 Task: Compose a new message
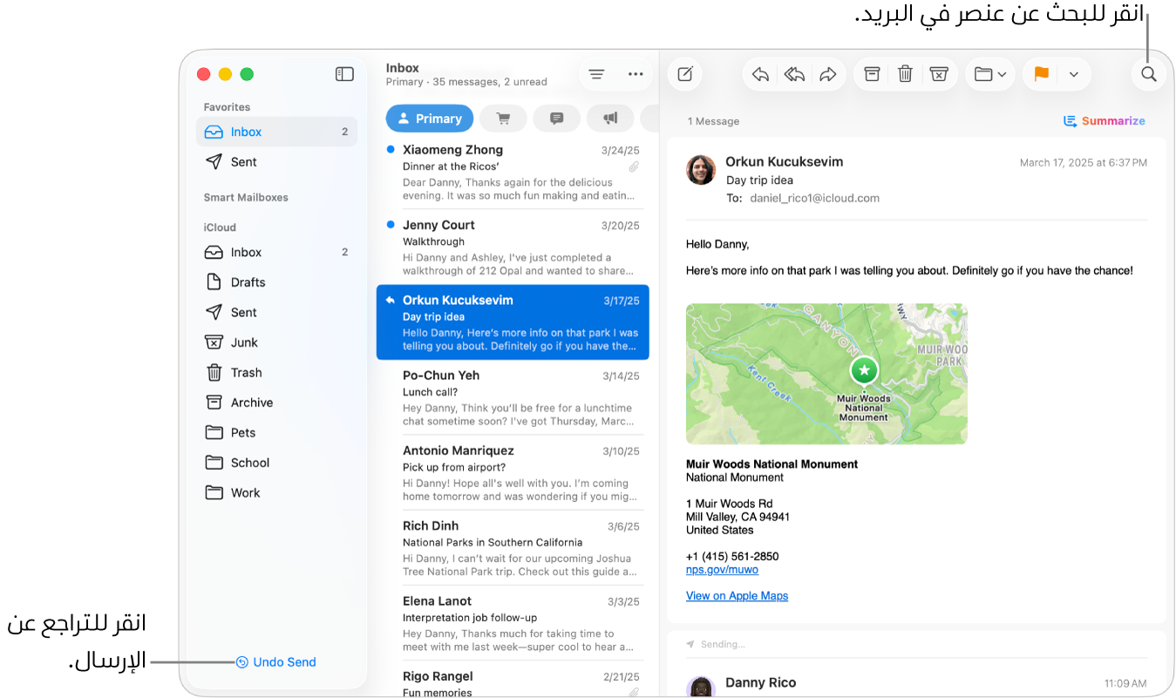tap(685, 75)
